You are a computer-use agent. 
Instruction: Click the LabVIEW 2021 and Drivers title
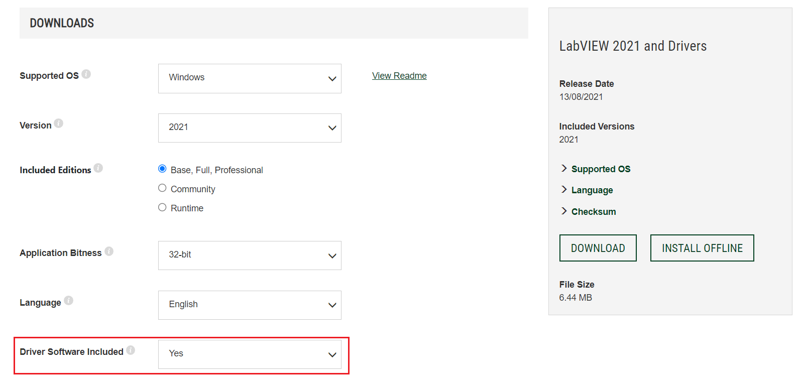pos(633,46)
